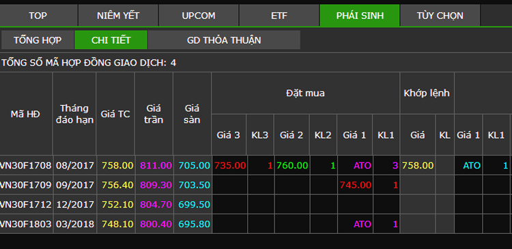The image size is (512, 249).
Task: Click bid price 745.00 for VN30F1709
Action: pyautogui.click(x=355, y=185)
